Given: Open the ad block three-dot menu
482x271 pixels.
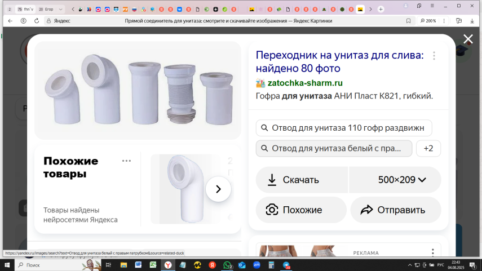Looking at the screenshot, I should 432,252.
